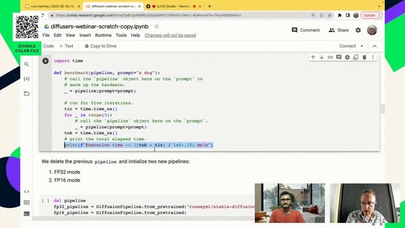Click Connect runtime button

tap(347, 46)
